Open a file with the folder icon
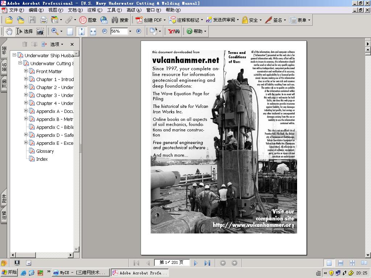Image resolution: width=371 pixels, height=278 pixels. (x=9, y=20)
